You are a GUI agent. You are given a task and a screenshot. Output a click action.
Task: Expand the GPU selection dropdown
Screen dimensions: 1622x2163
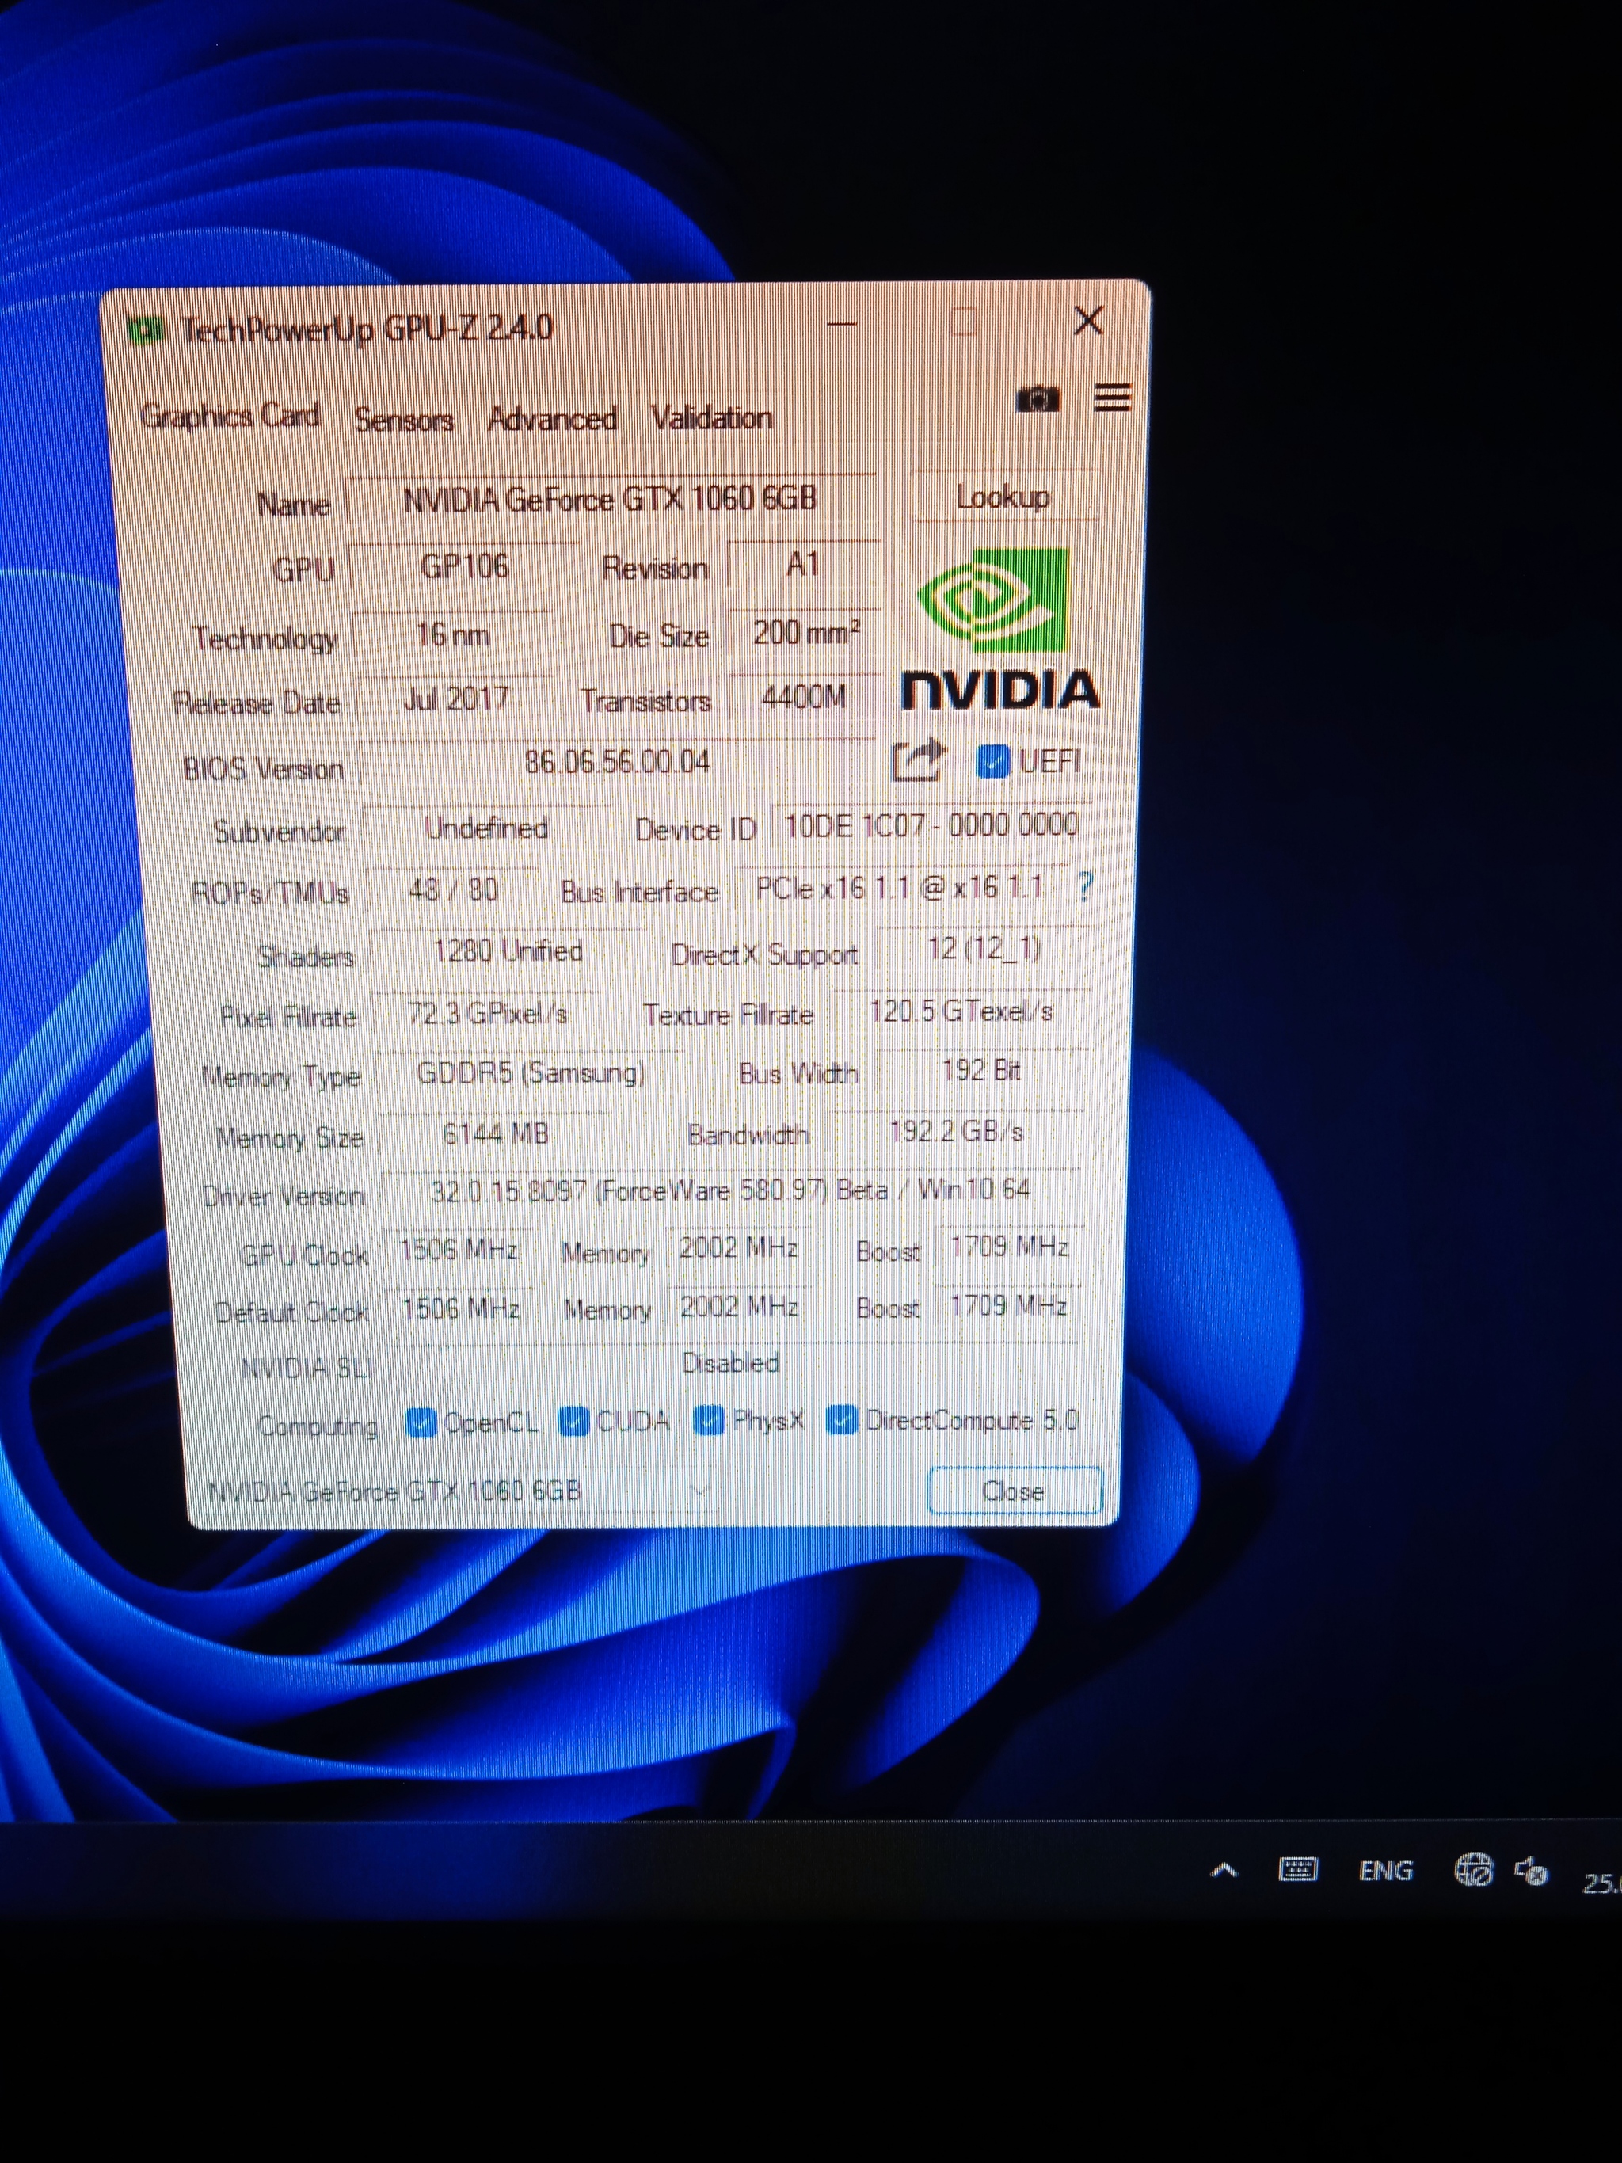699,1491
